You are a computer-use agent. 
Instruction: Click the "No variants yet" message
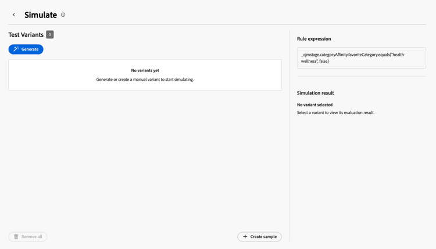click(145, 70)
